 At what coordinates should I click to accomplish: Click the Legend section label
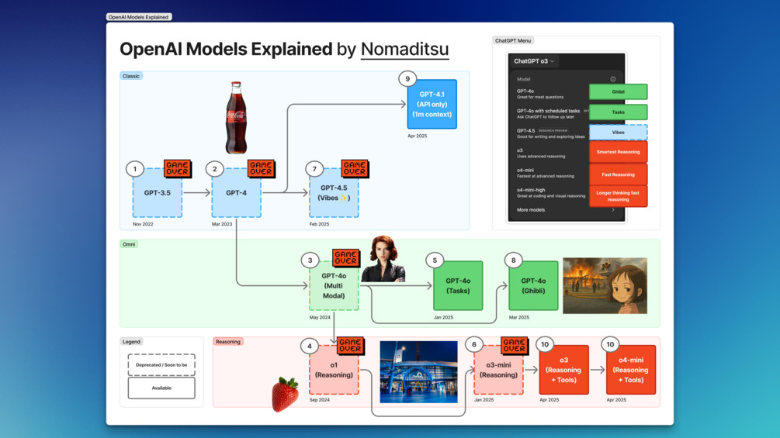pos(131,342)
